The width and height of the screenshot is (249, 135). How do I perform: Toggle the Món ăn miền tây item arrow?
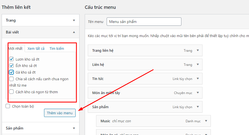tap(198, 93)
